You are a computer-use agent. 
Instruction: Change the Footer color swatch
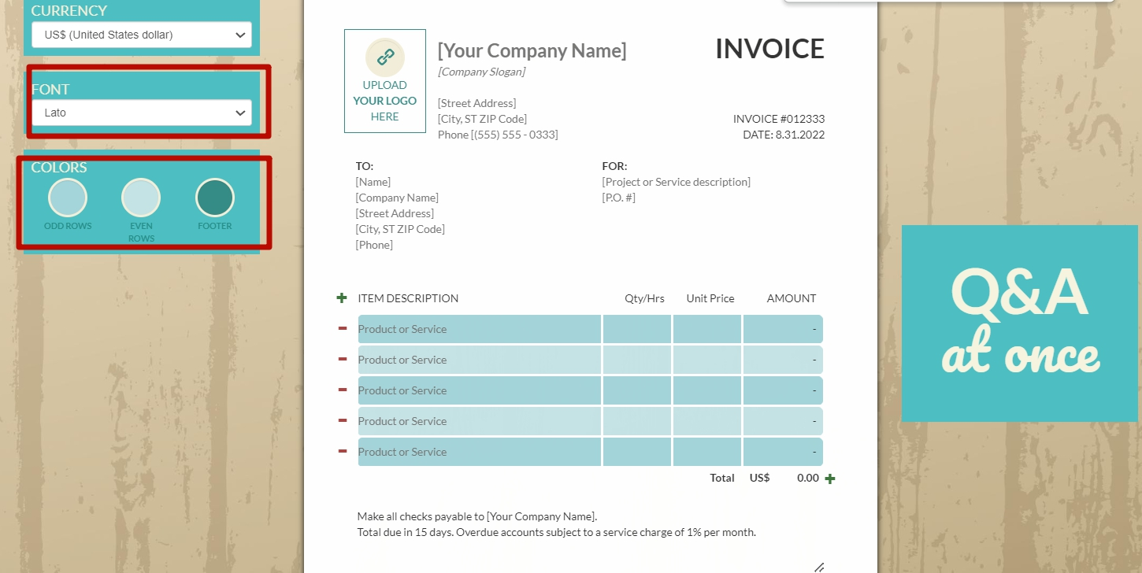pos(215,198)
